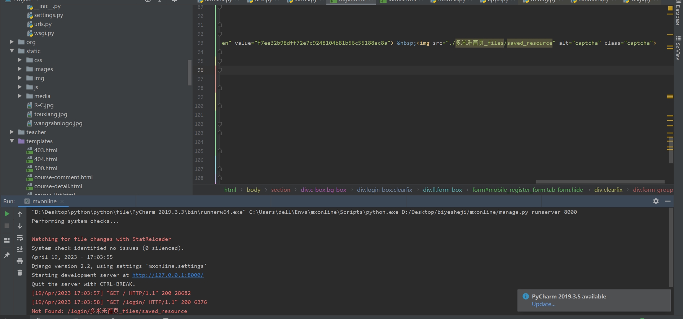This screenshot has height=319, width=683.
Task: Select course-detail.html template
Action: [x=58, y=186]
